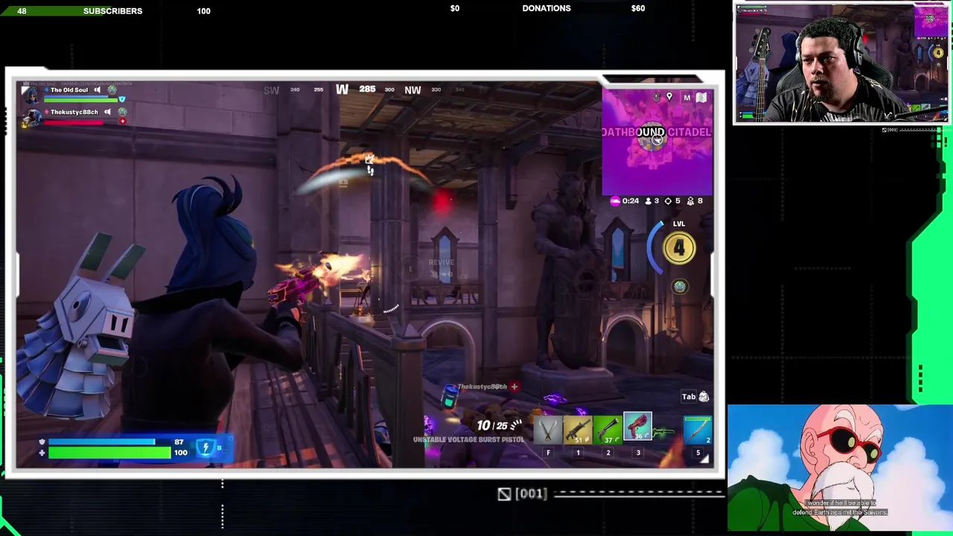Click the Unstable Voltage Burst Pistol label
953x536 pixels.
tap(469, 439)
